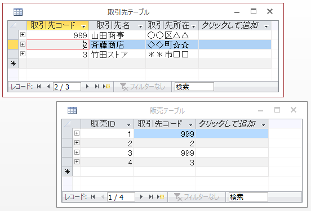Expand the subdatasheet for 山田商事 row
Image resolution: width=311 pixels, height=211 pixels.
pos(23,35)
